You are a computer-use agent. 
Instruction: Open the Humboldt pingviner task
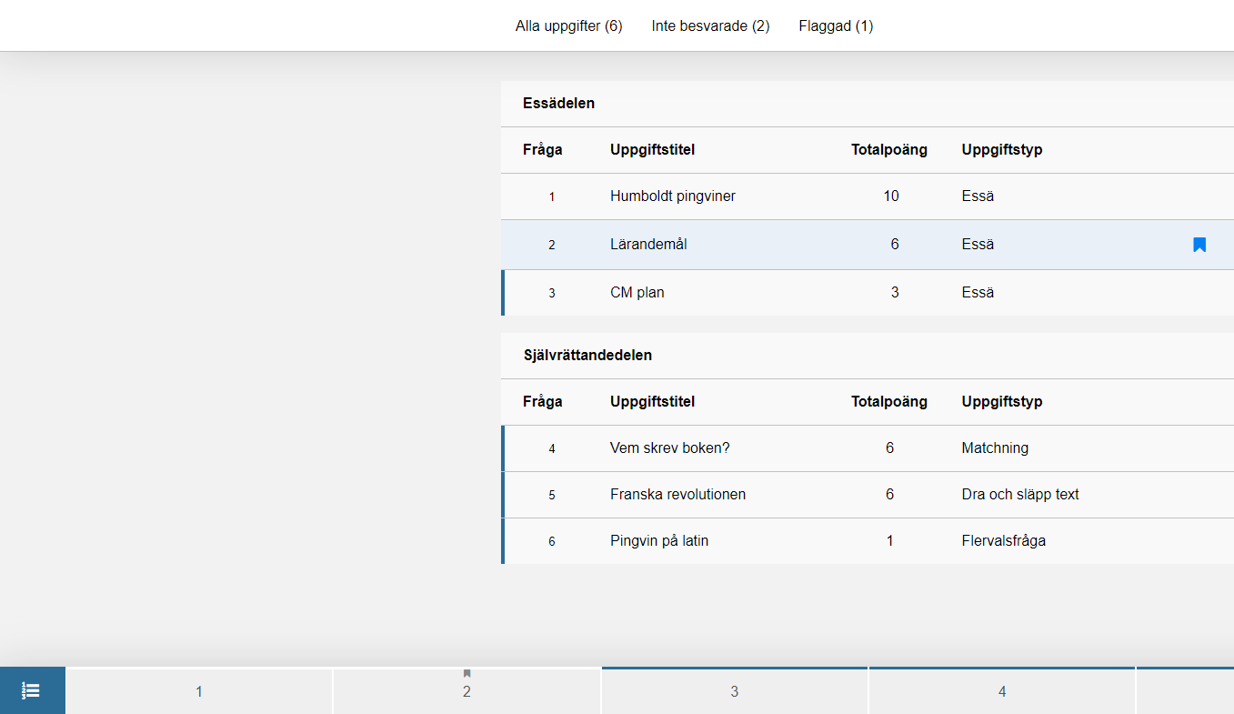click(x=673, y=196)
